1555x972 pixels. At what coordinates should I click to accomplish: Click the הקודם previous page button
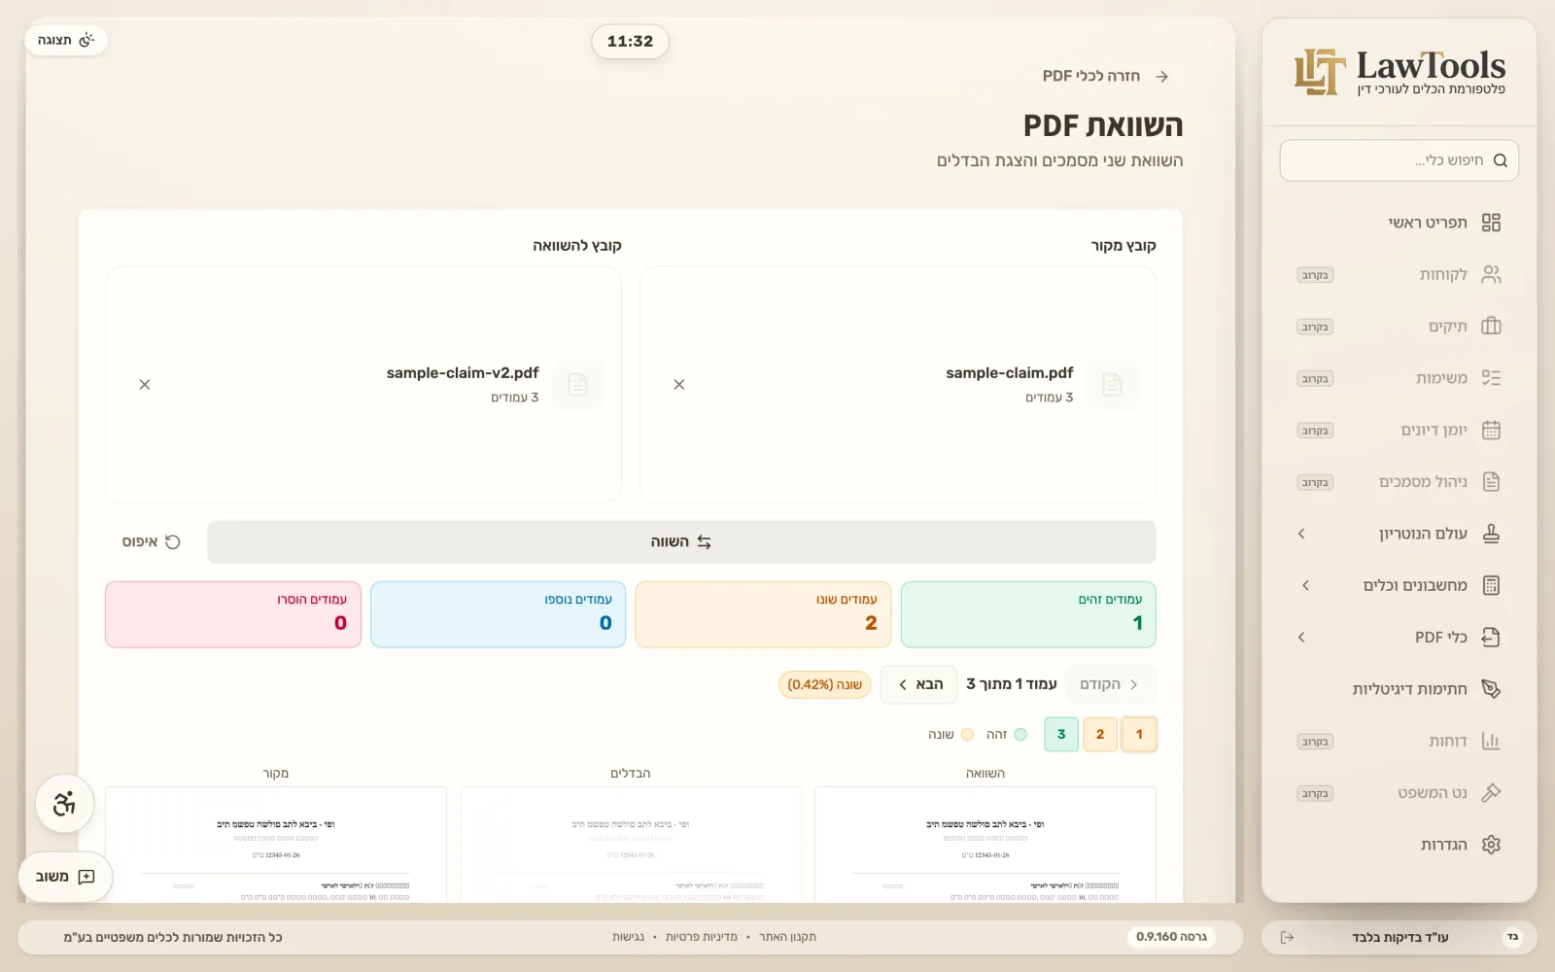pos(1110,684)
